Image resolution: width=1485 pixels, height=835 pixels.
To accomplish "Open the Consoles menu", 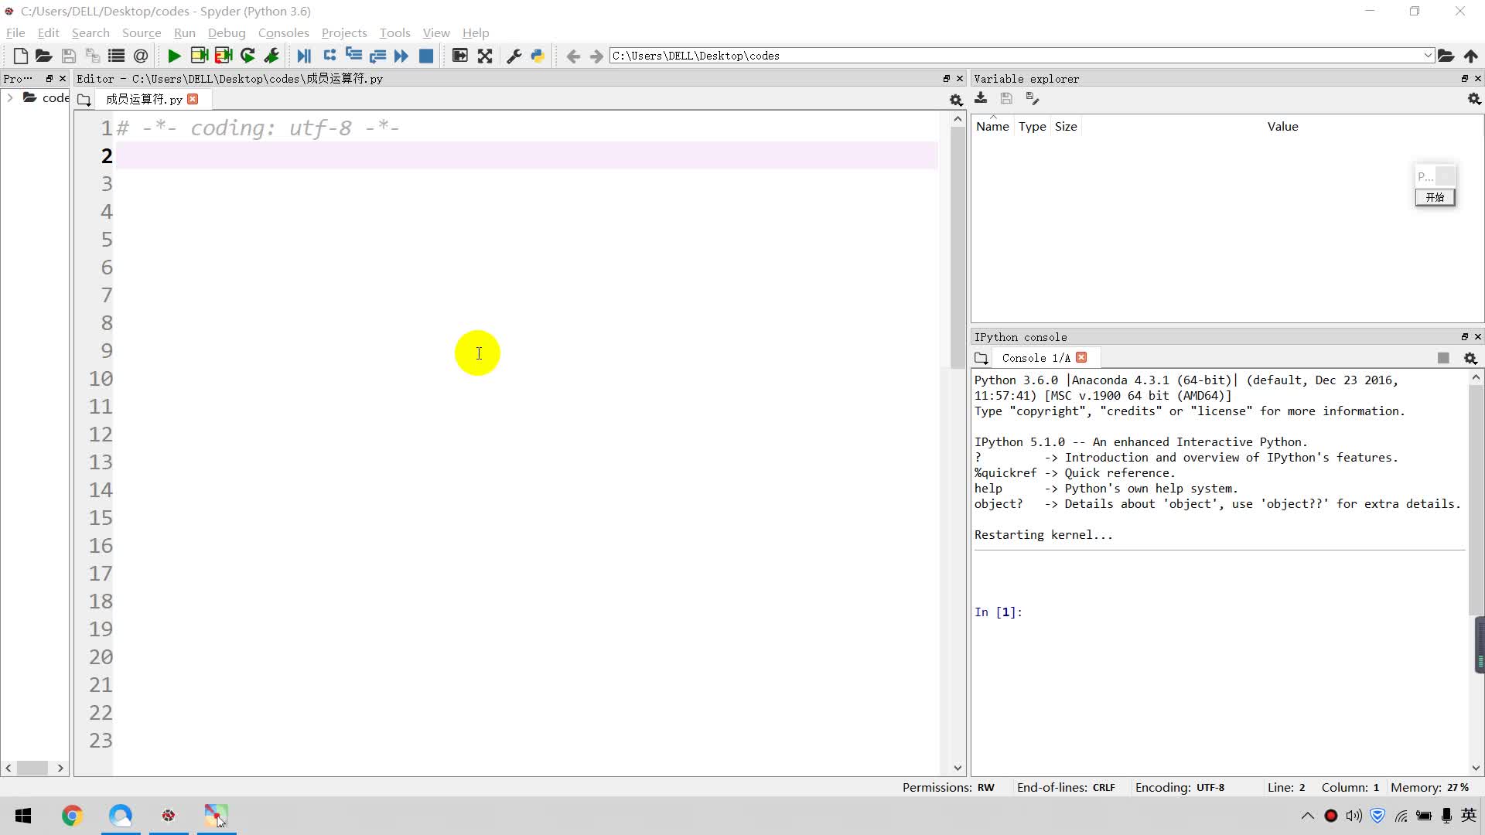I will point(283,32).
